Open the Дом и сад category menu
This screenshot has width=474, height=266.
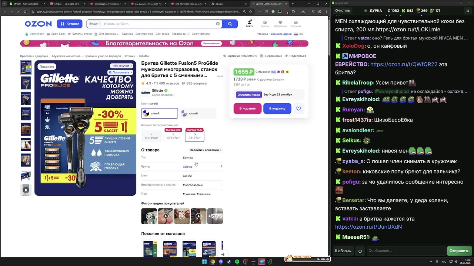163,34
